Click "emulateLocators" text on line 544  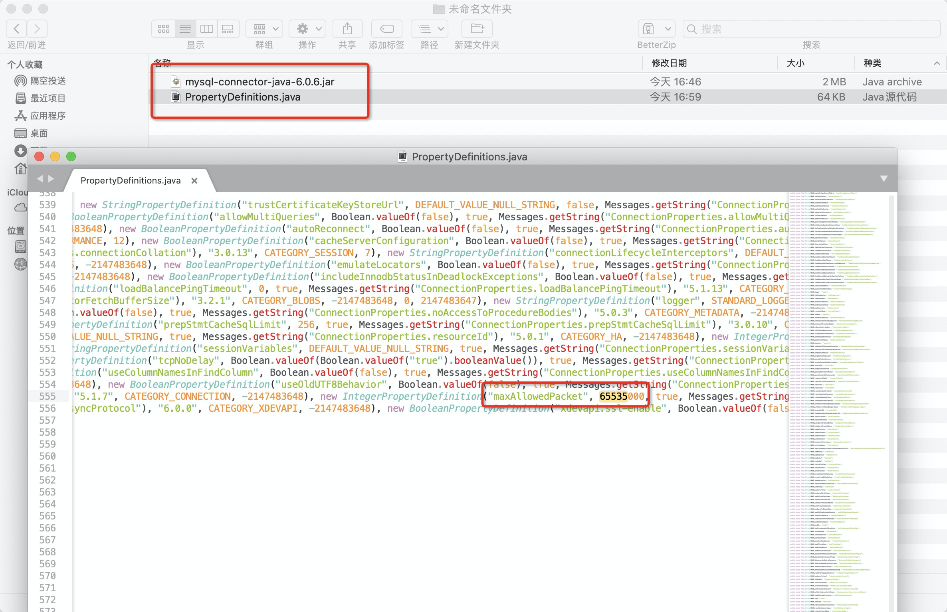tap(379, 265)
